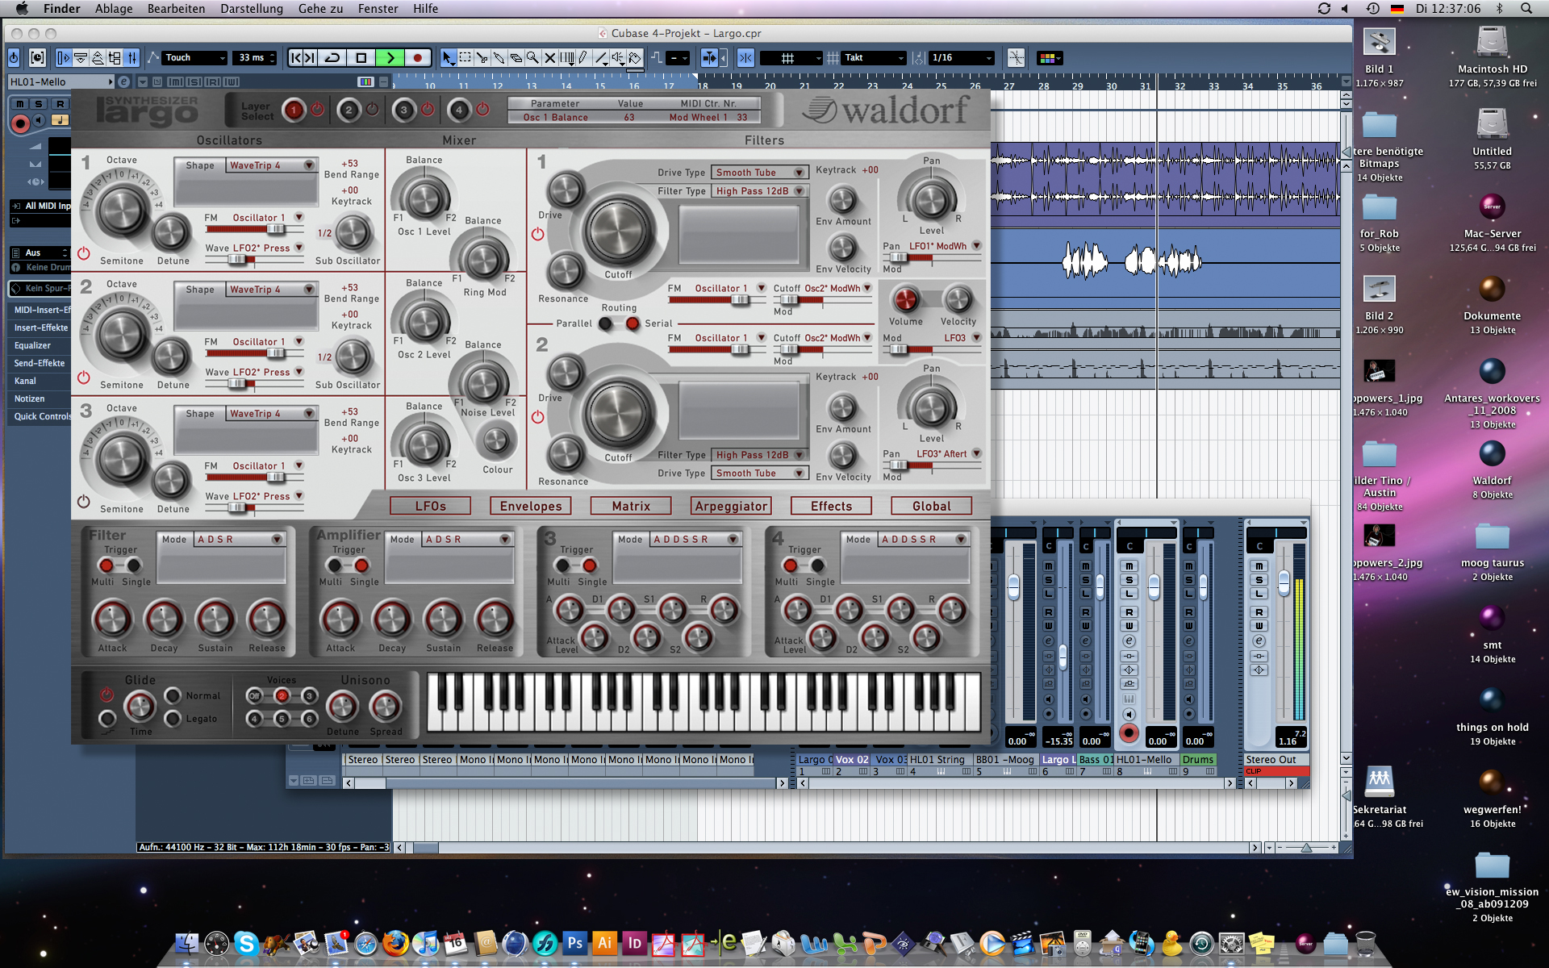Select the Glue tool

(499, 58)
